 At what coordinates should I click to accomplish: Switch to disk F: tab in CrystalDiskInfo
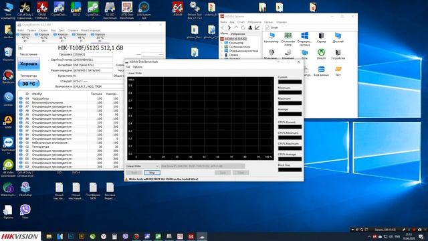81,37
